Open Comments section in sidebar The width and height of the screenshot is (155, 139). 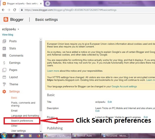pos(16,56)
